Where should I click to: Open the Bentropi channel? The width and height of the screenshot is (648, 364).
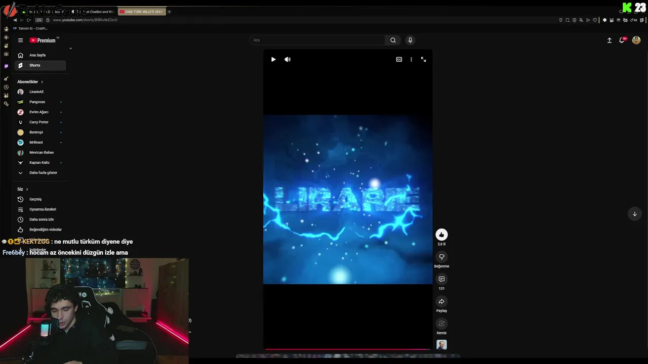click(39, 132)
